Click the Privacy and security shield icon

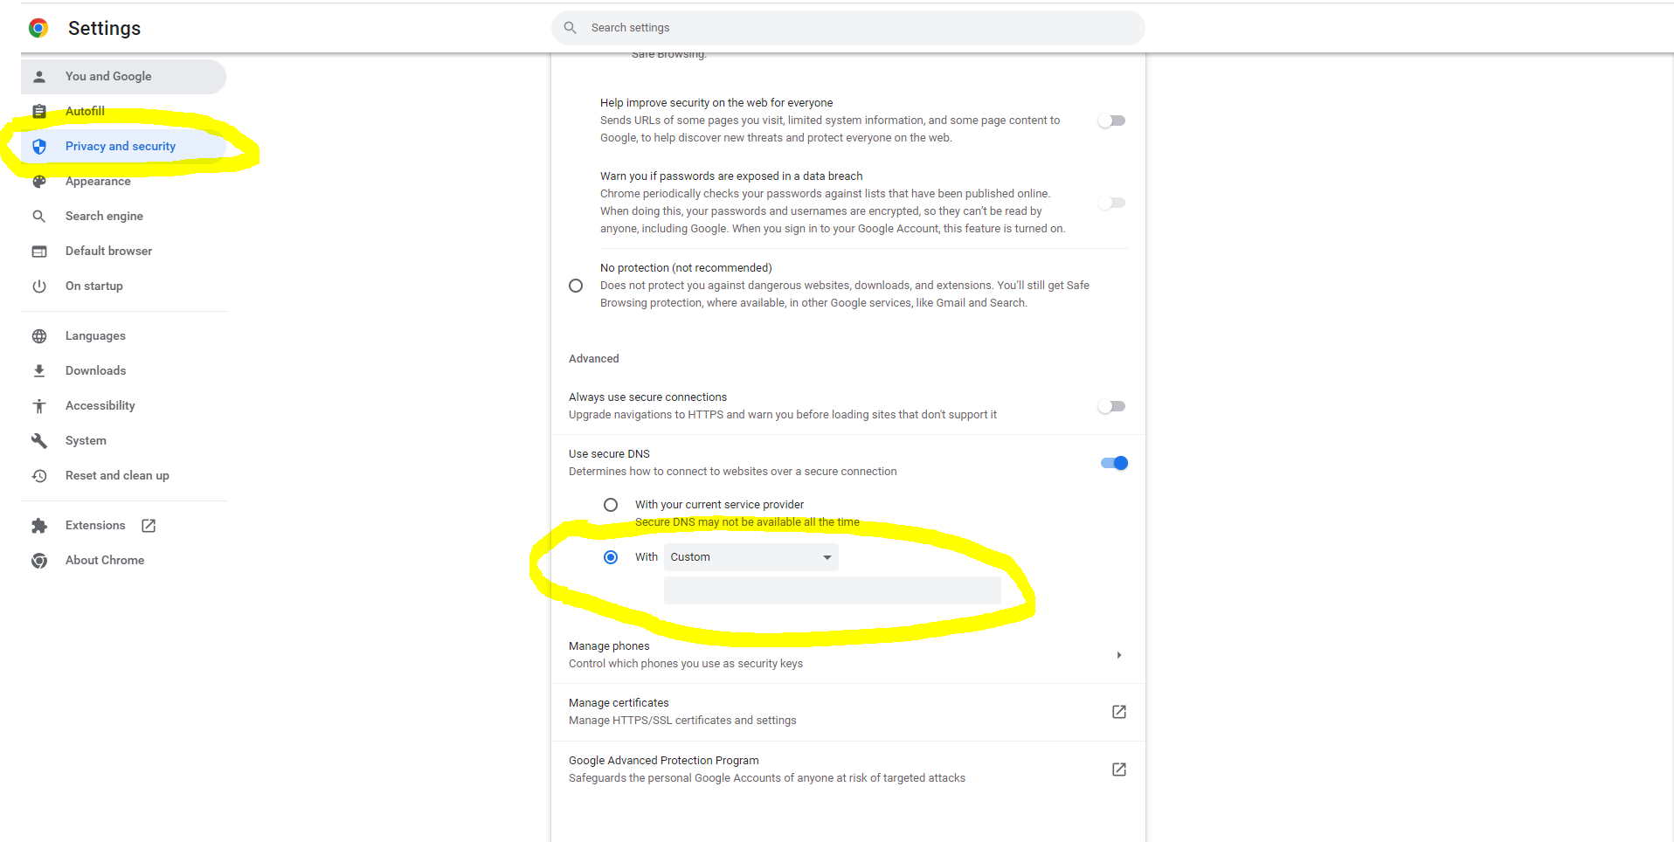39,147
